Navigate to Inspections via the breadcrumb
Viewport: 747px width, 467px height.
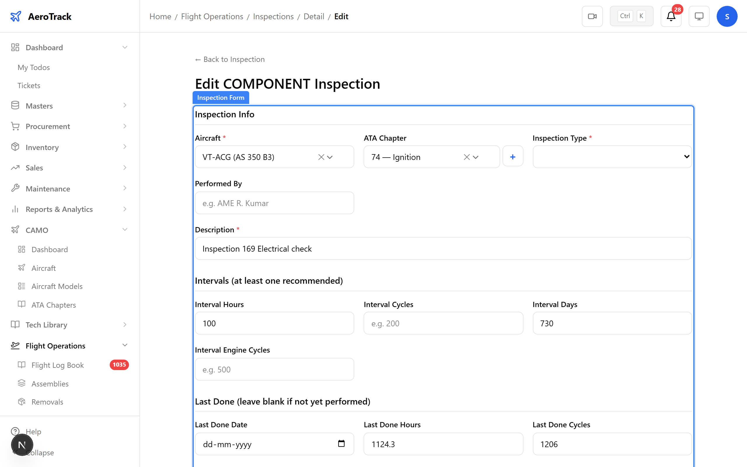pyautogui.click(x=273, y=16)
